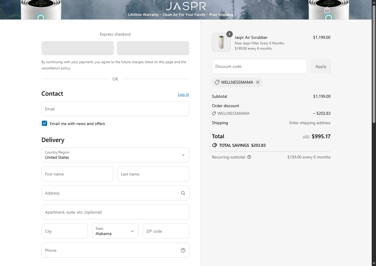The height and width of the screenshot is (266, 376).
Task: Click the Free Shipping header text
Action: coord(221,15)
